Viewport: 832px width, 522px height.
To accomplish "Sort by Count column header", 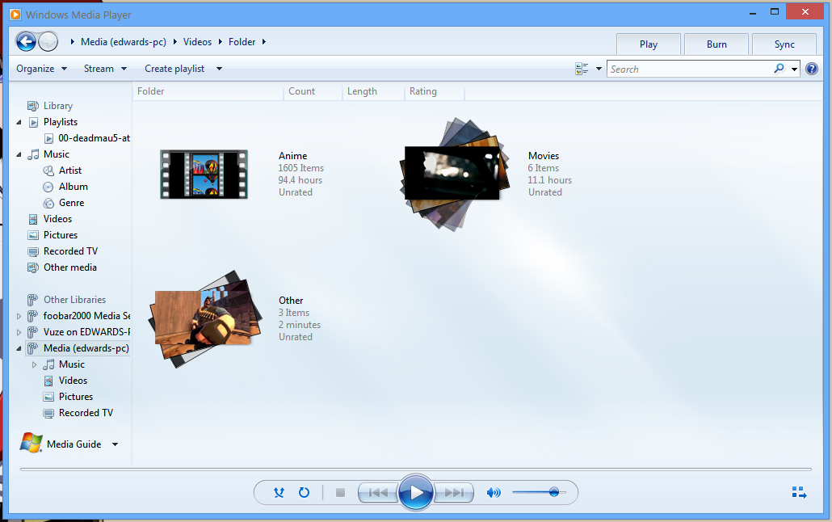I will 313,91.
